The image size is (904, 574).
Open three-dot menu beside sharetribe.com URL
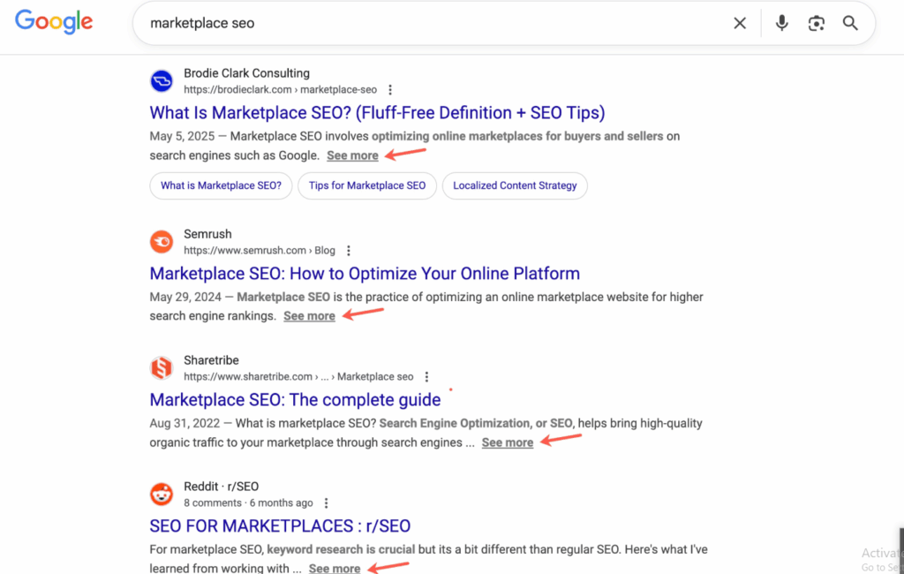click(426, 377)
